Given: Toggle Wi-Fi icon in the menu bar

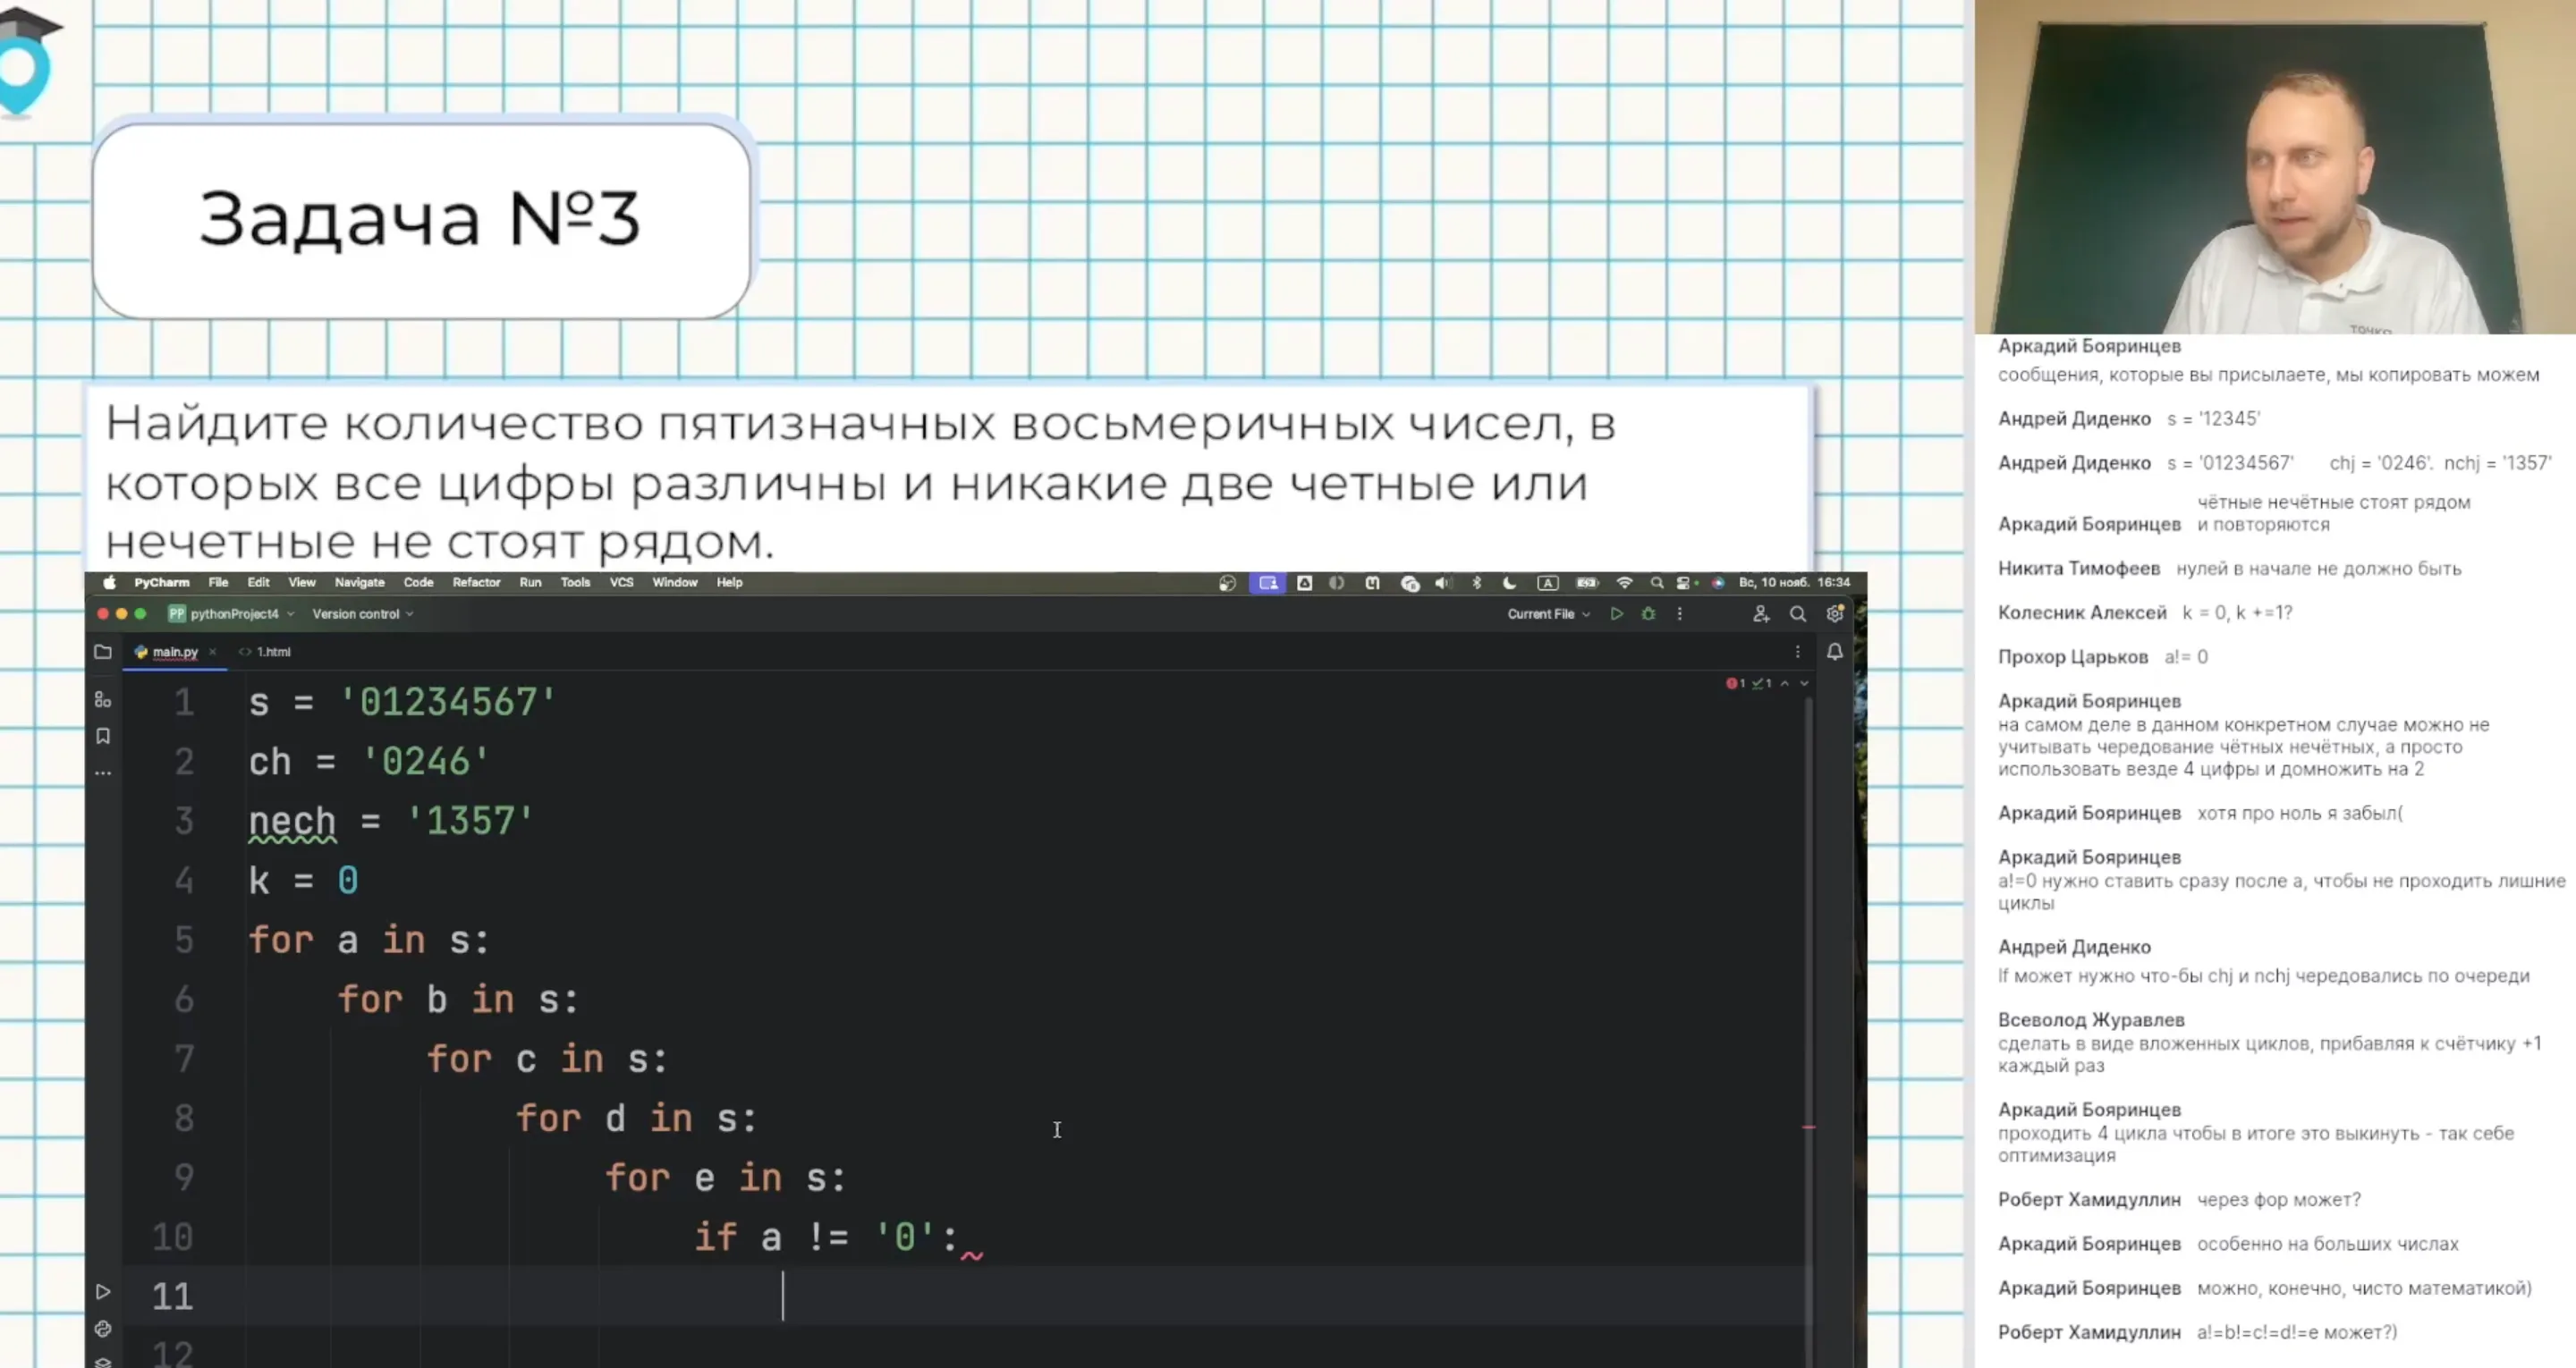Looking at the screenshot, I should pos(1624,583).
